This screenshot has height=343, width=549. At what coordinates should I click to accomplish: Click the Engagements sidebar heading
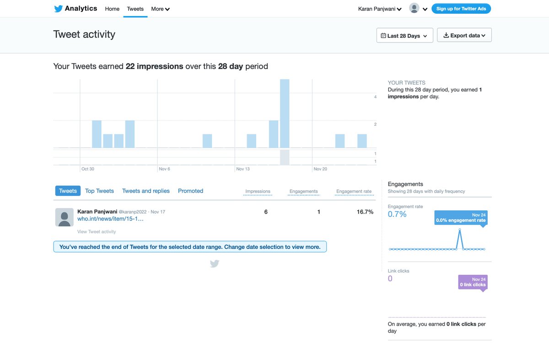pyautogui.click(x=405, y=184)
